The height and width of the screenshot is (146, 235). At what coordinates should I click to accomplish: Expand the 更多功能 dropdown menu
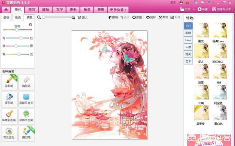(118, 10)
